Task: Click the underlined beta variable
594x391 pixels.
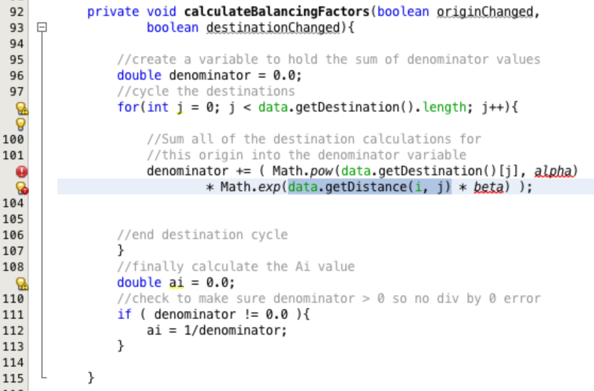Action: pos(489,187)
